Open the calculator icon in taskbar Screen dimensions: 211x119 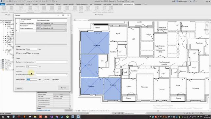pos(14,117)
